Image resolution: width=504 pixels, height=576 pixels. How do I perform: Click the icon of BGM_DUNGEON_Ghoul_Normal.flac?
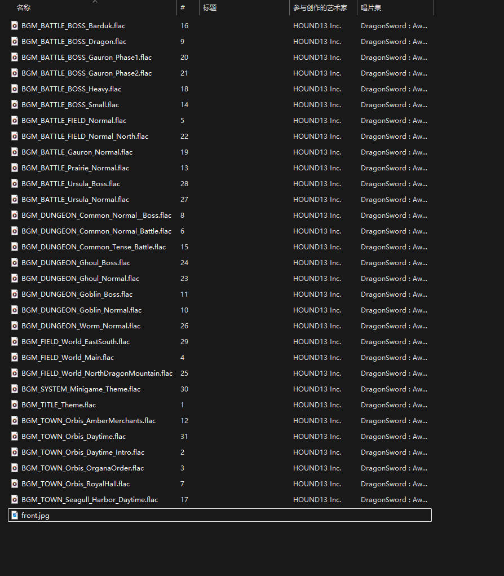point(14,279)
